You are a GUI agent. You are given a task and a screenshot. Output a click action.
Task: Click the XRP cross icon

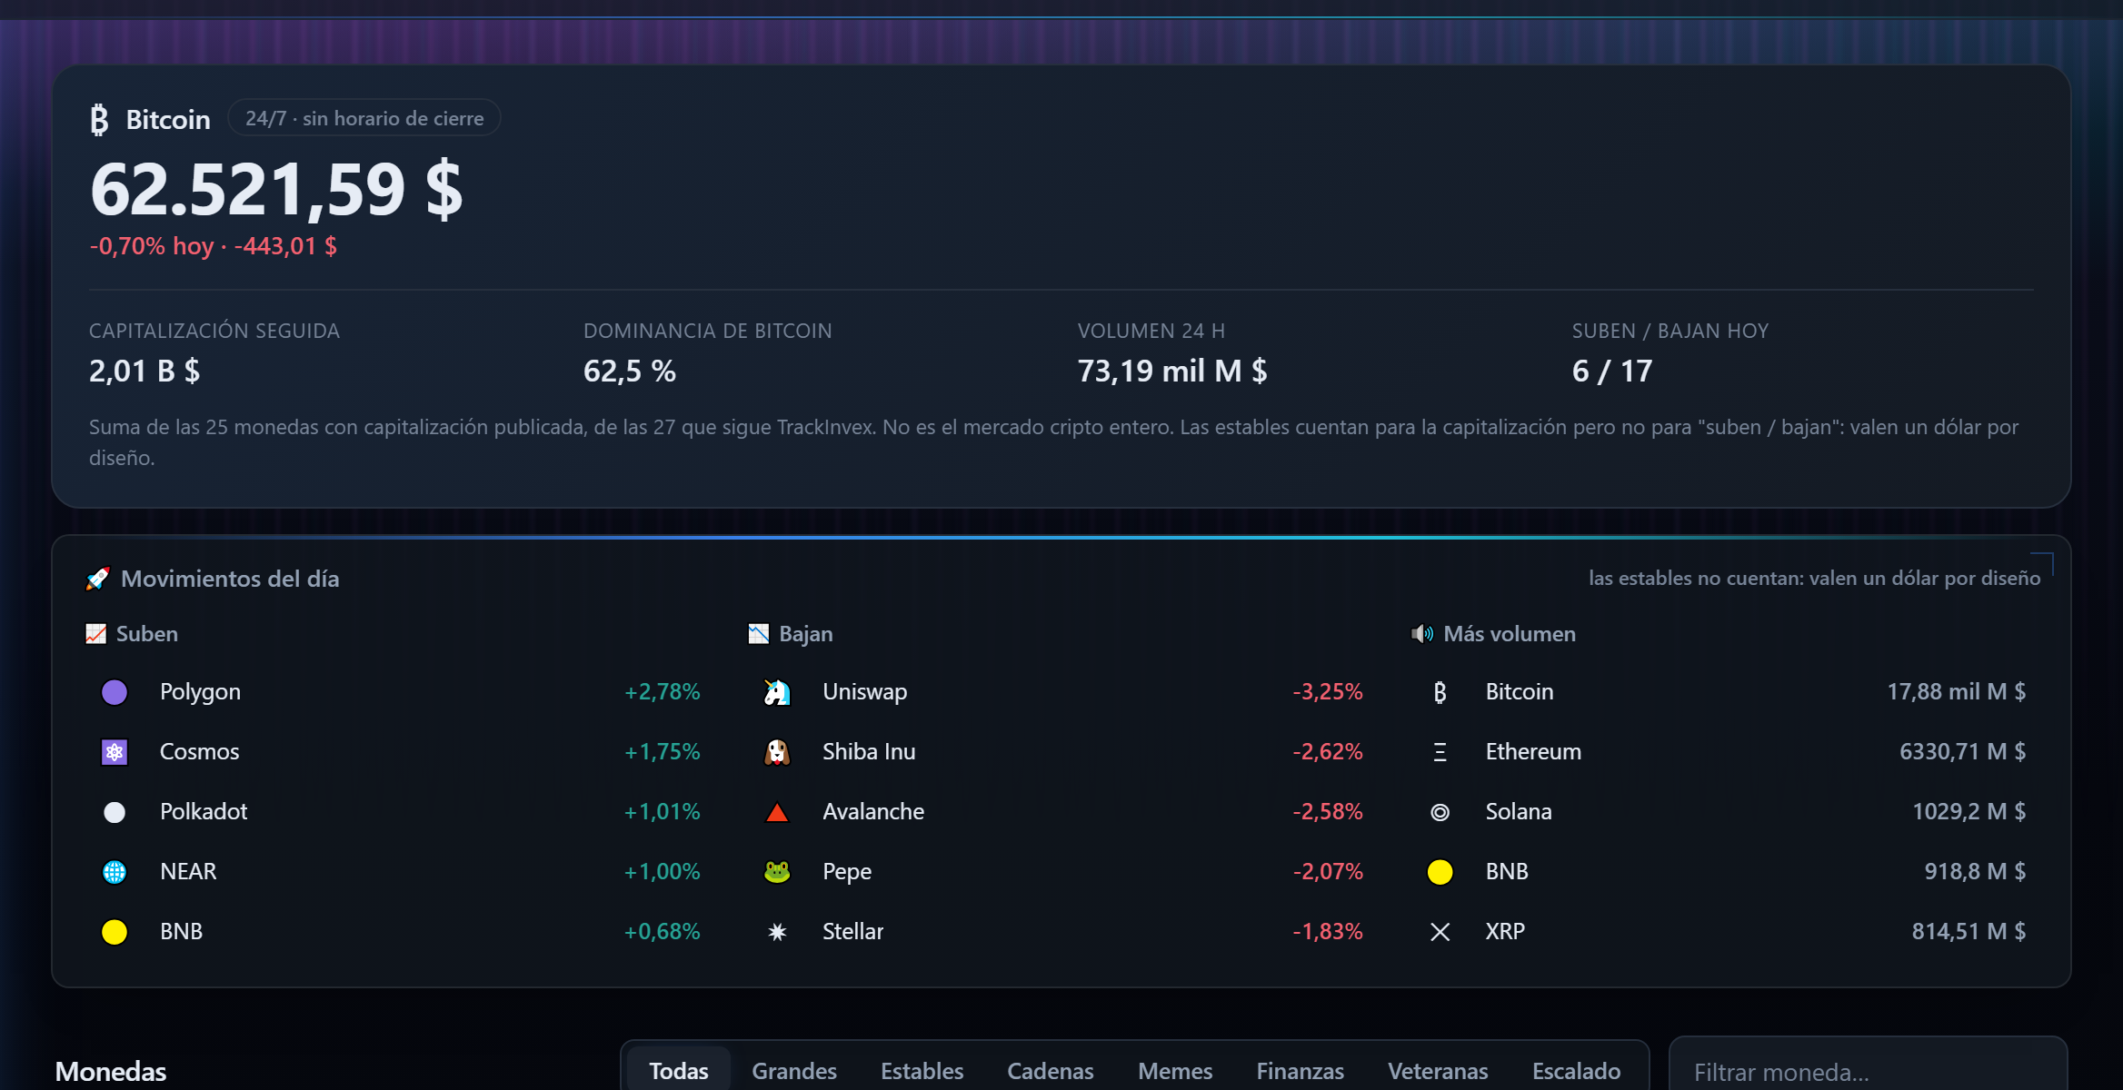point(1440,932)
